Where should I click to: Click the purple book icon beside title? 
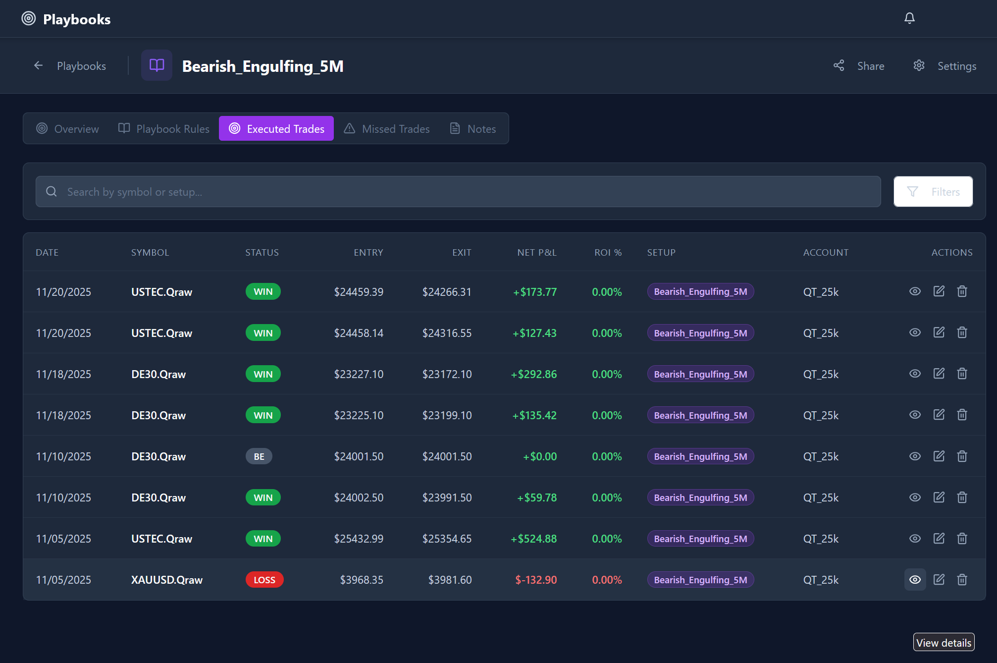point(157,65)
